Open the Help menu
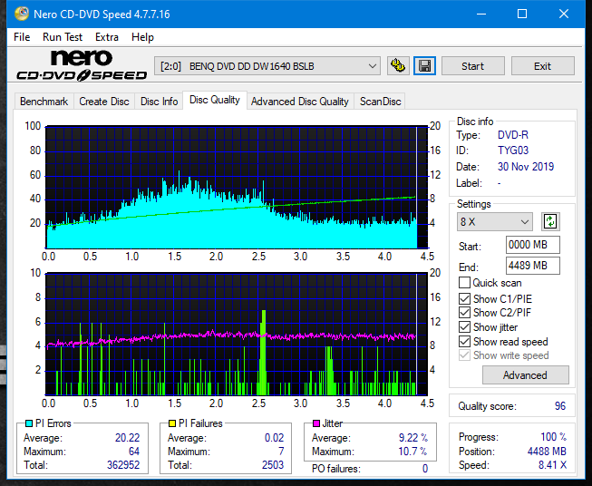 coord(142,37)
